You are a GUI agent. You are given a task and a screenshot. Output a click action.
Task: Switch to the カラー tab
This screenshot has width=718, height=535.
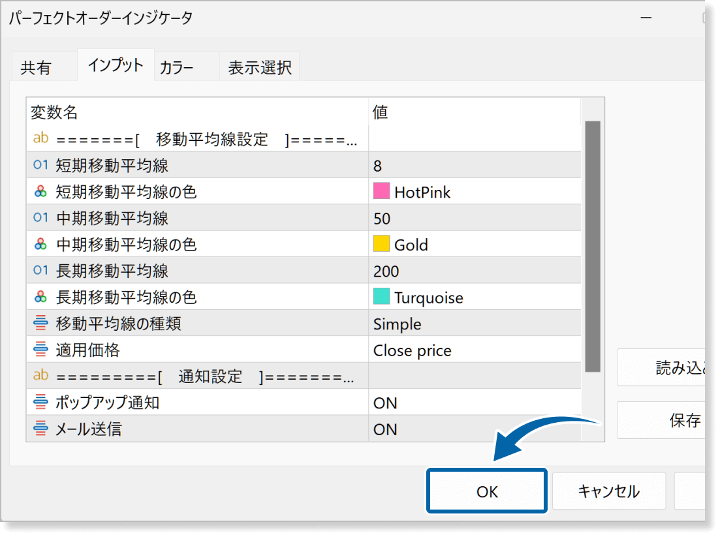[177, 67]
